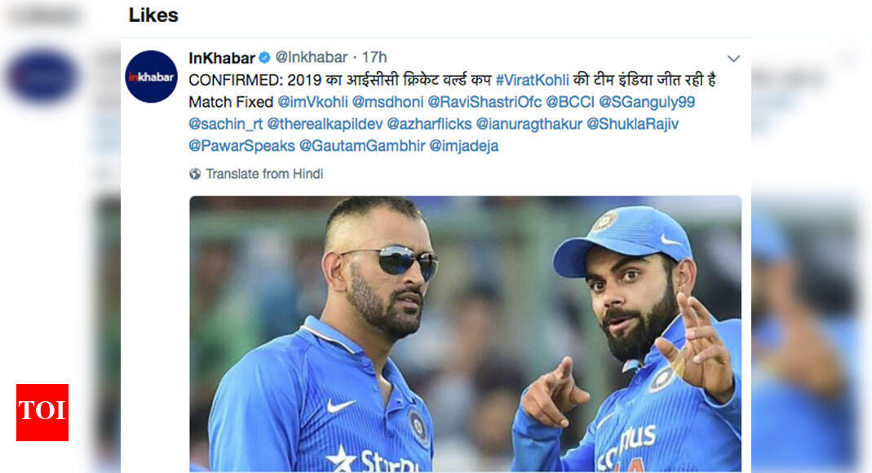Click the InKhabar round profile avatar
The height and width of the screenshot is (473, 872).
(x=151, y=77)
